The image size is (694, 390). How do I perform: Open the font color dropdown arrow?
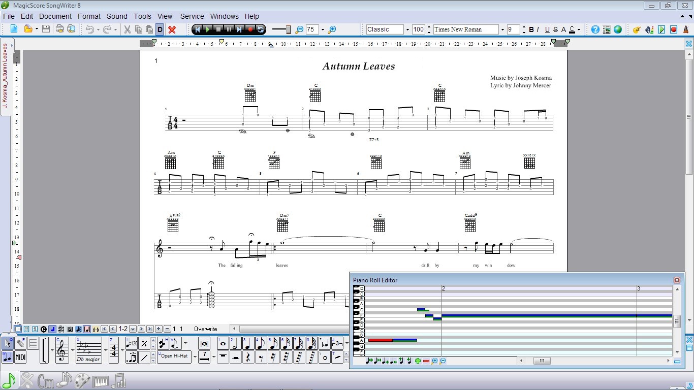coord(579,29)
